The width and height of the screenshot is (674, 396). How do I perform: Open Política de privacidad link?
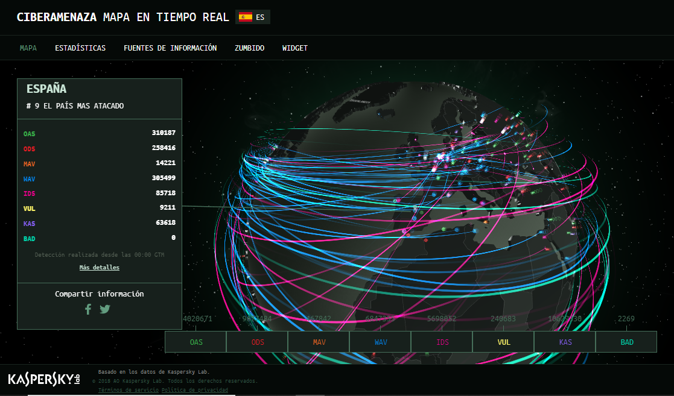pyautogui.click(x=195, y=390)
